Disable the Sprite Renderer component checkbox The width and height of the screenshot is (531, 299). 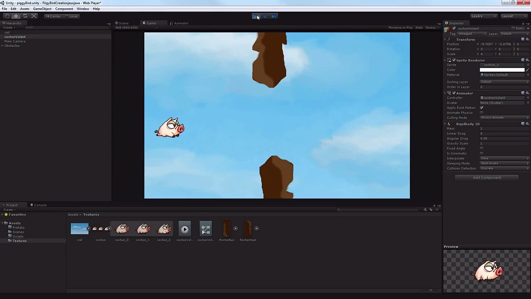coord(454,60)
